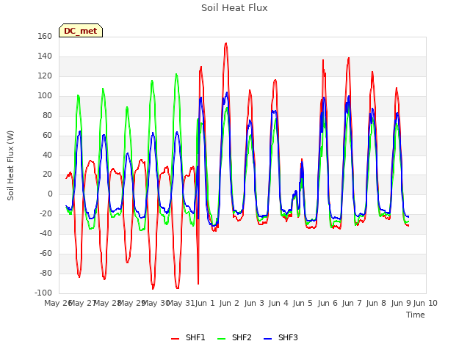This screenshot has width=470, height=352.
Task: Click the Jun 10 x-axis label
Action: click(425, 303)
